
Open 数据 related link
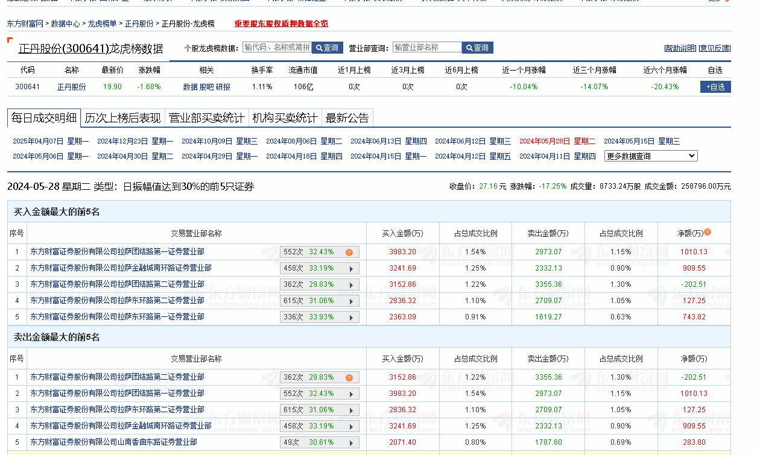point(190,87)
